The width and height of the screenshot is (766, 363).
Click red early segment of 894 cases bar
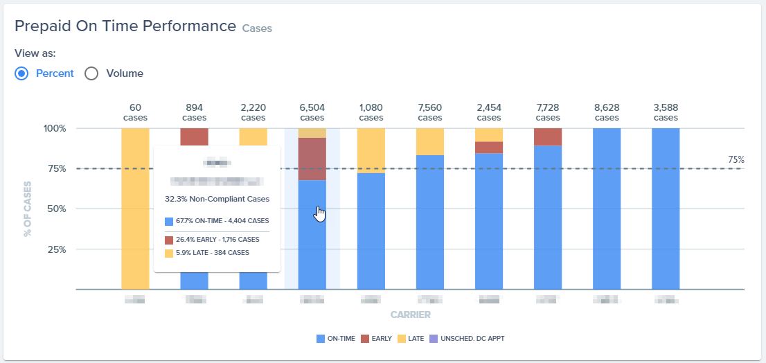tap(195, 136)
